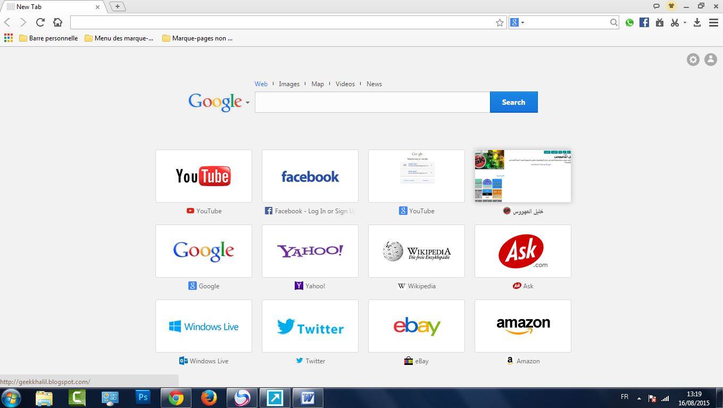Click the Windows Live caption text
This screenshot has height=408, width=723.
coord(209,361)
